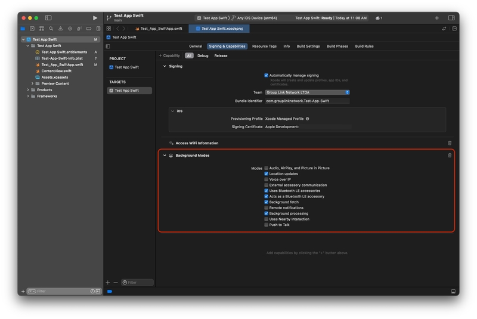Expand the Products folder in navigator
Screen dimensions: 477x319
click(28, 90)
